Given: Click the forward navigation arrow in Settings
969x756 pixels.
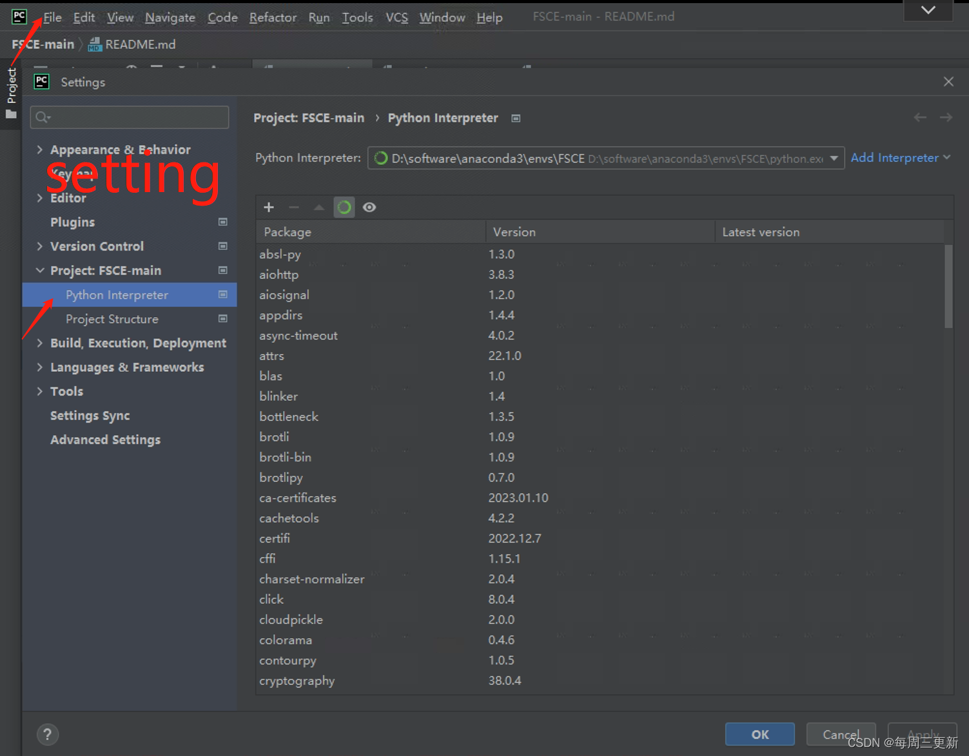Looking at the screenshot, I should tap(946, 117).
